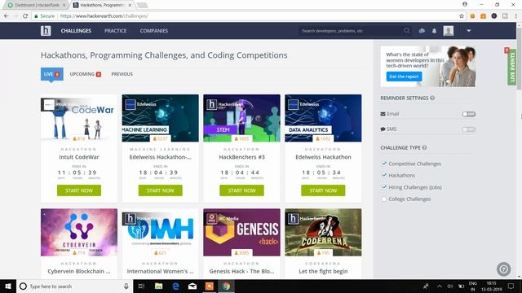Switch to Dashboard HackerRank browser tab
The width and height of the screenshot is (522, 293).
36,5
